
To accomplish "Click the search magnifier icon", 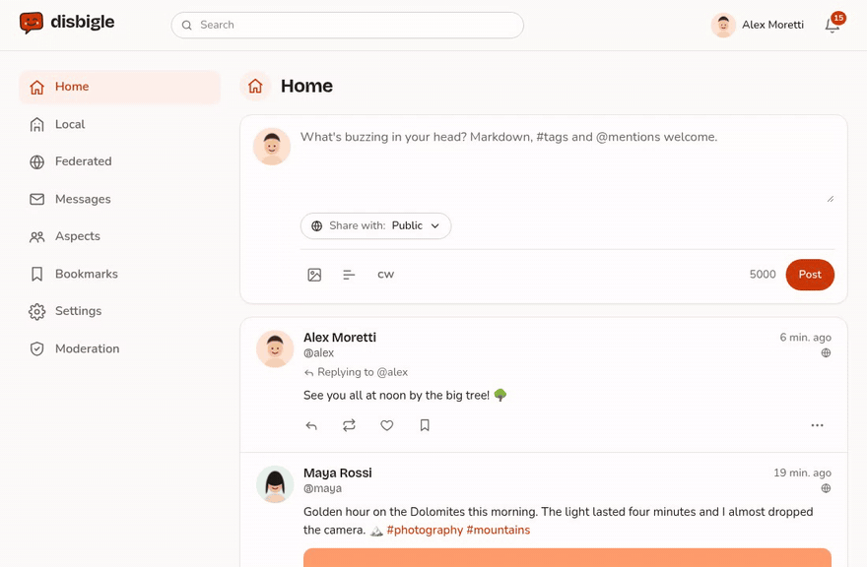I will click(x=187, y=25).
